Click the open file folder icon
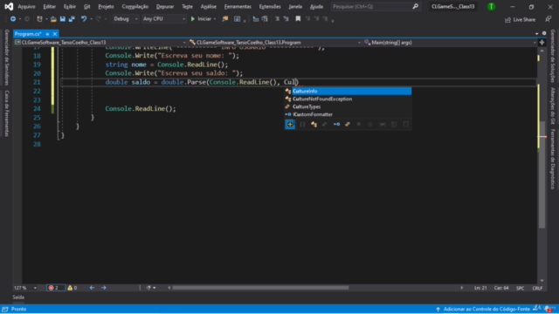 point(53,19)
